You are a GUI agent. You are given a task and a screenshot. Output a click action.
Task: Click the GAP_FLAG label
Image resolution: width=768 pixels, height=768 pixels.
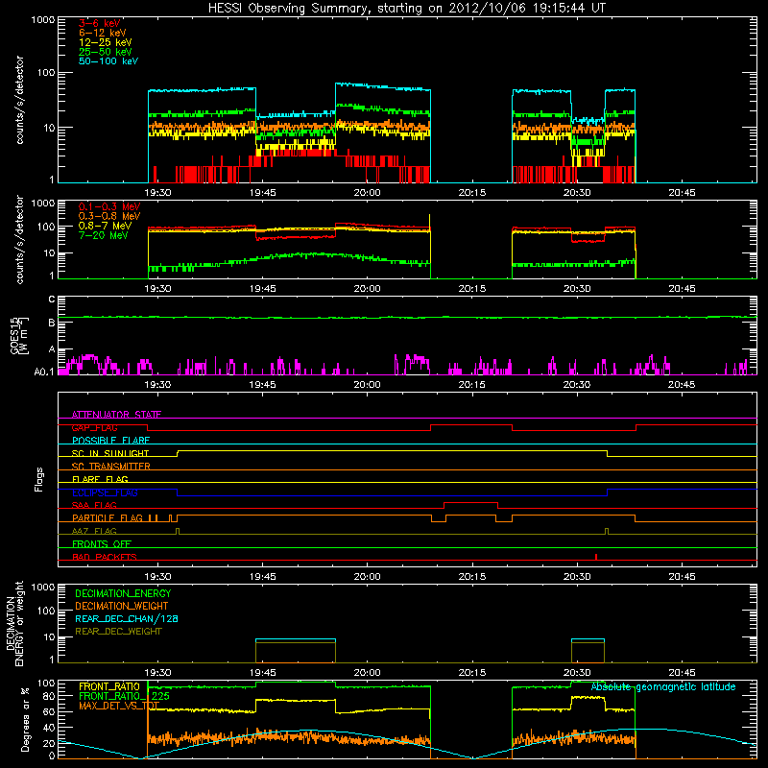pos(94,427)
